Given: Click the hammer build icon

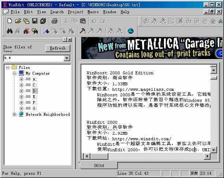Looking at the screenshot, I should pos(83,31).
